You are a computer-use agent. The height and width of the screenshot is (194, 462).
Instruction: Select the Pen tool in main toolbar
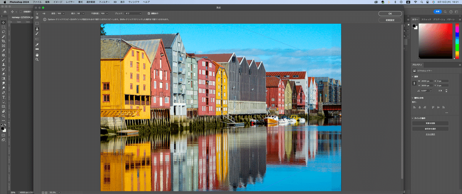point(3,92)
